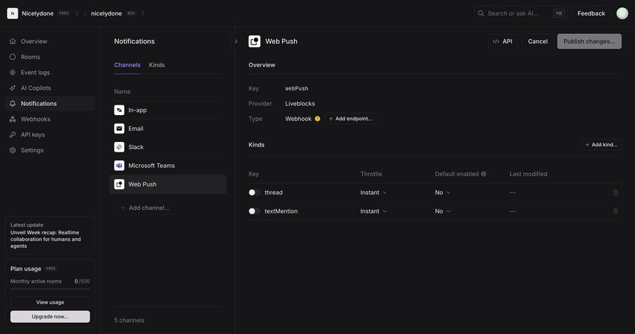
Task: Click the Last modified column header
Action: pos(528,174)
